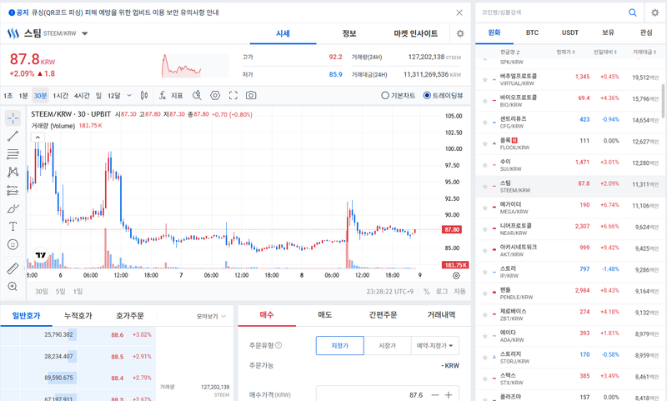
Task: Switch to USDT market tab
Action: pos(570,33)
